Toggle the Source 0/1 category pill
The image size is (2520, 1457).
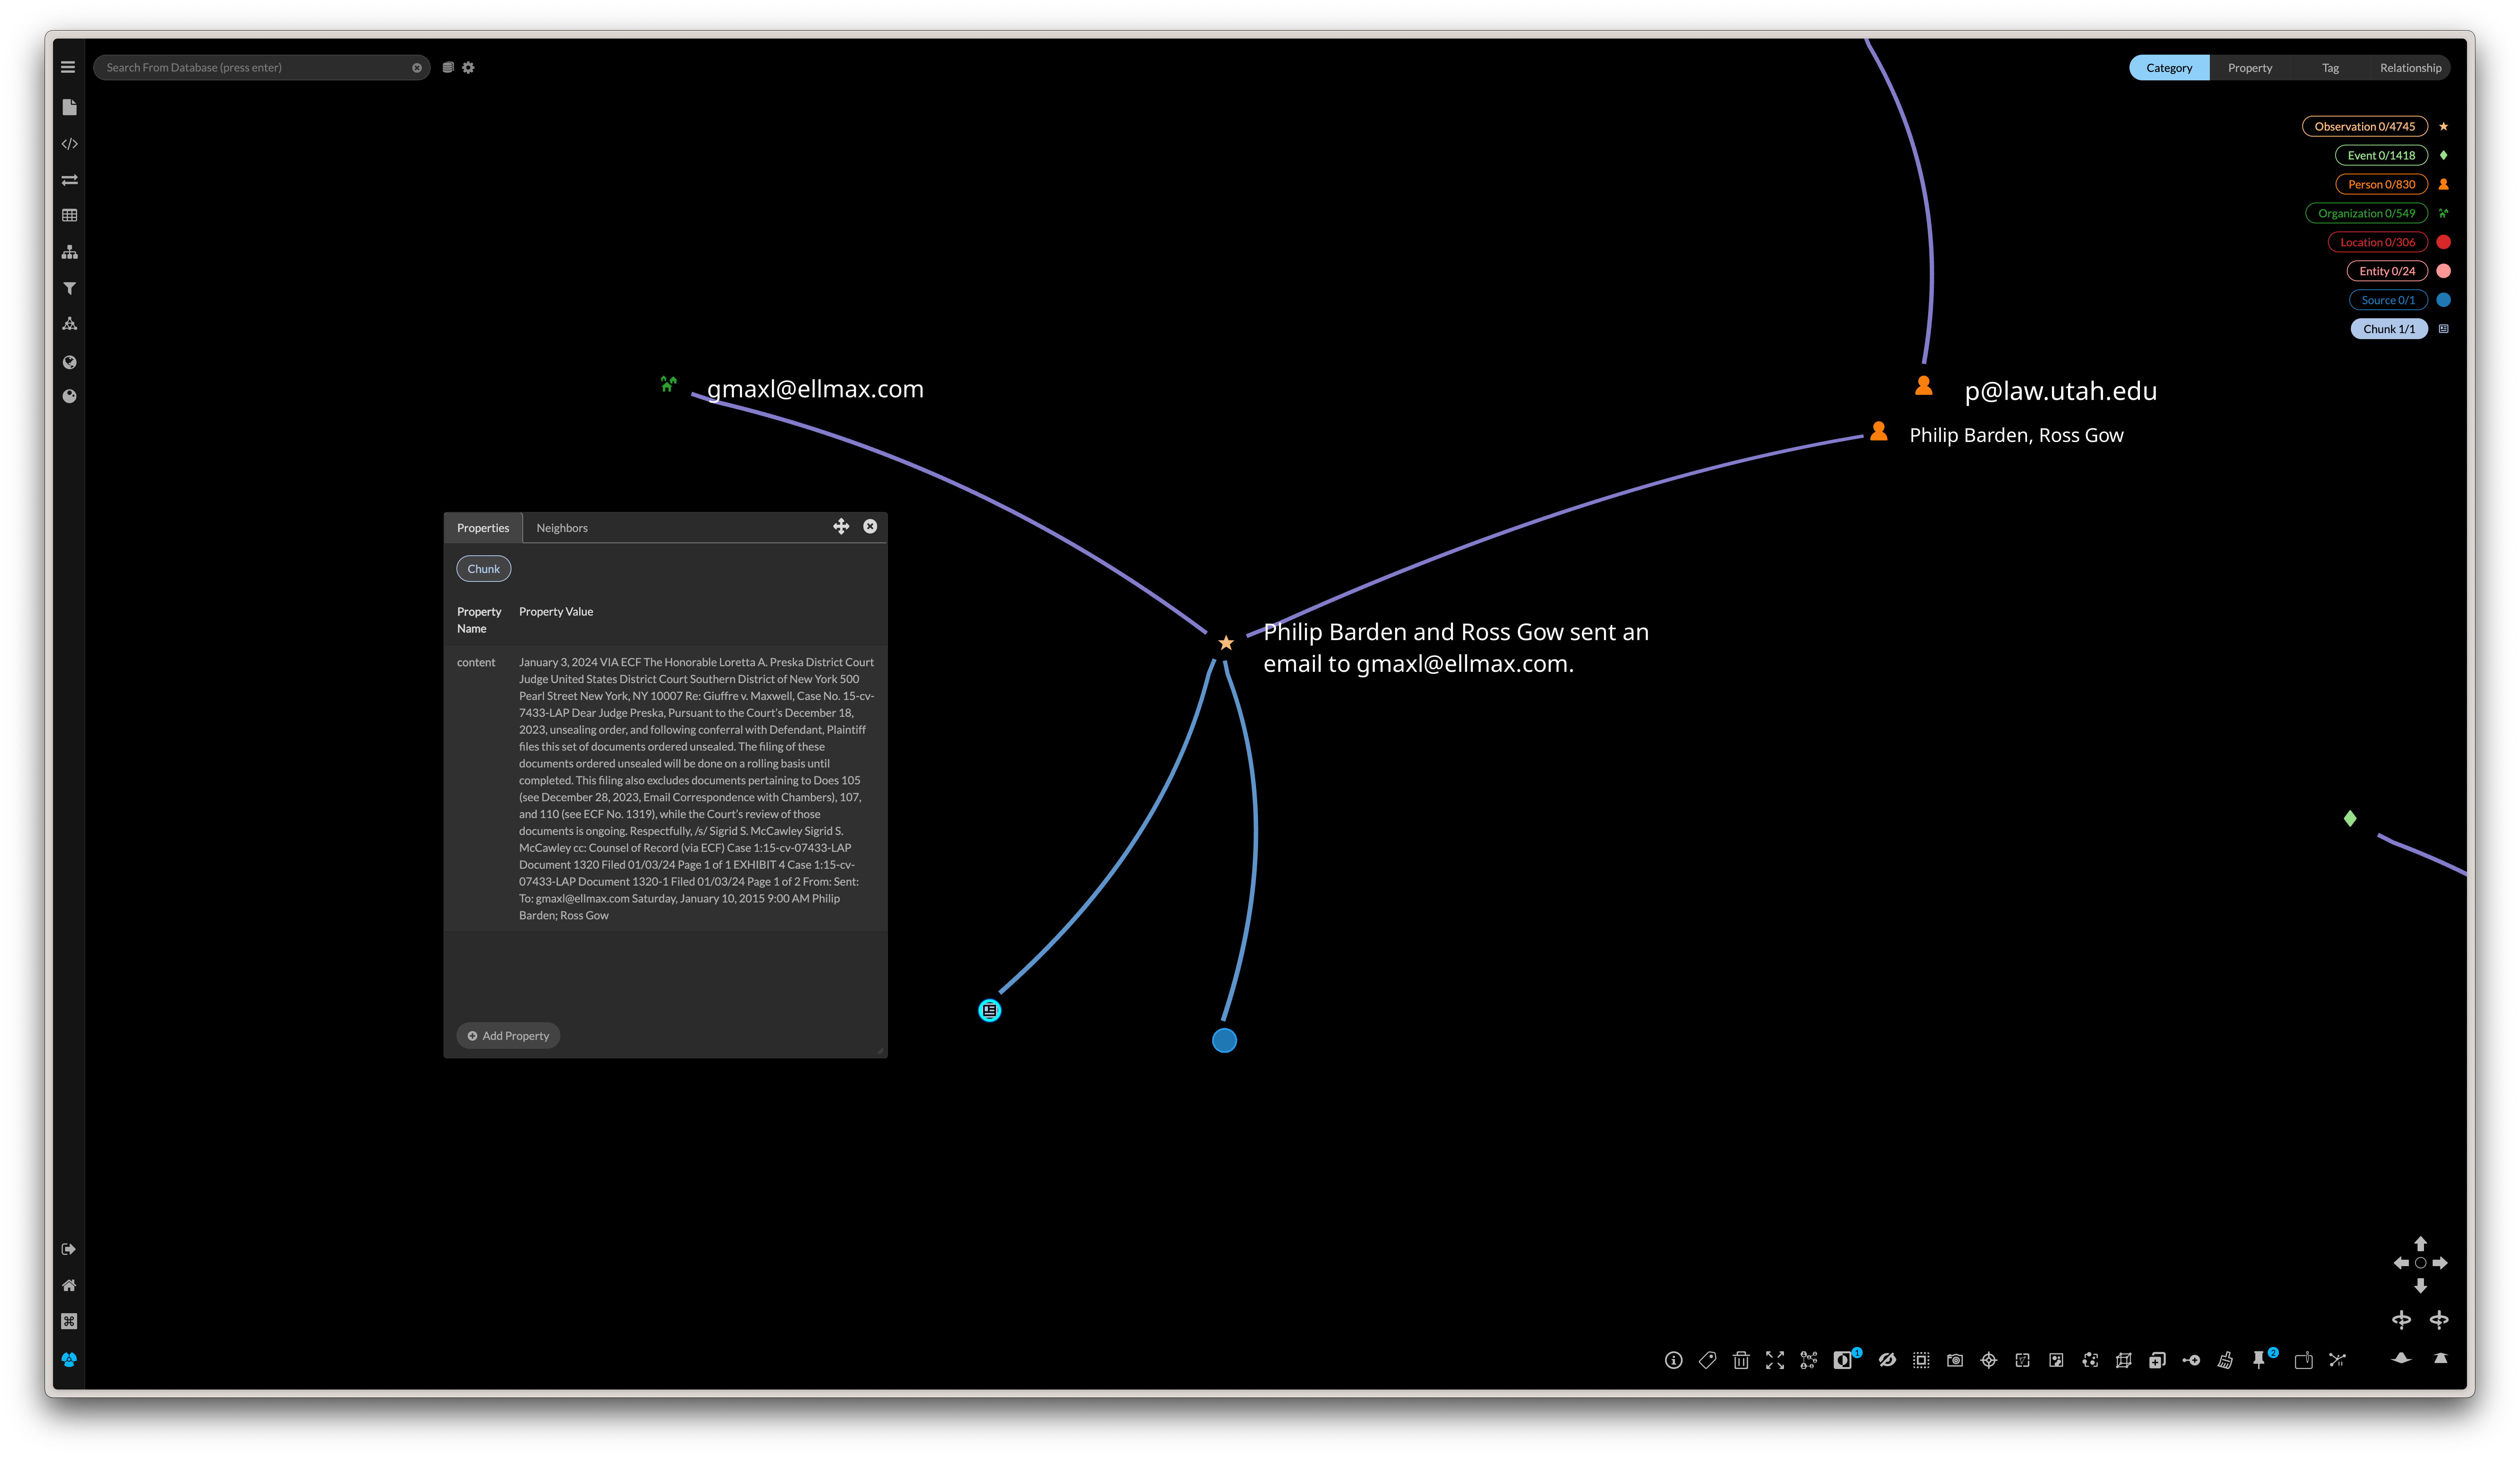tap(2388, 300)
